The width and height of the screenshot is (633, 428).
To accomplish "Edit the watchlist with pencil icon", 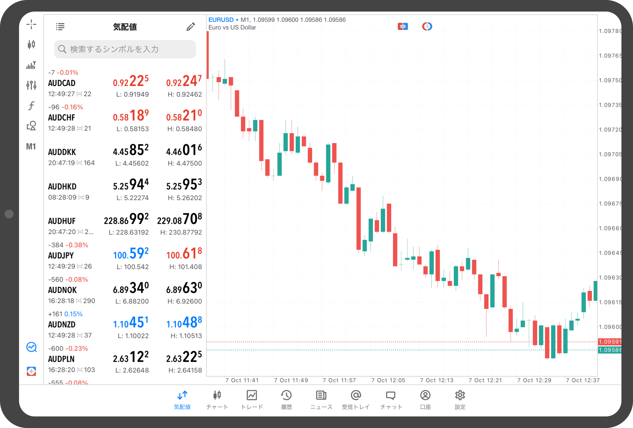I will pyautogui.click(x=191, y=27).
